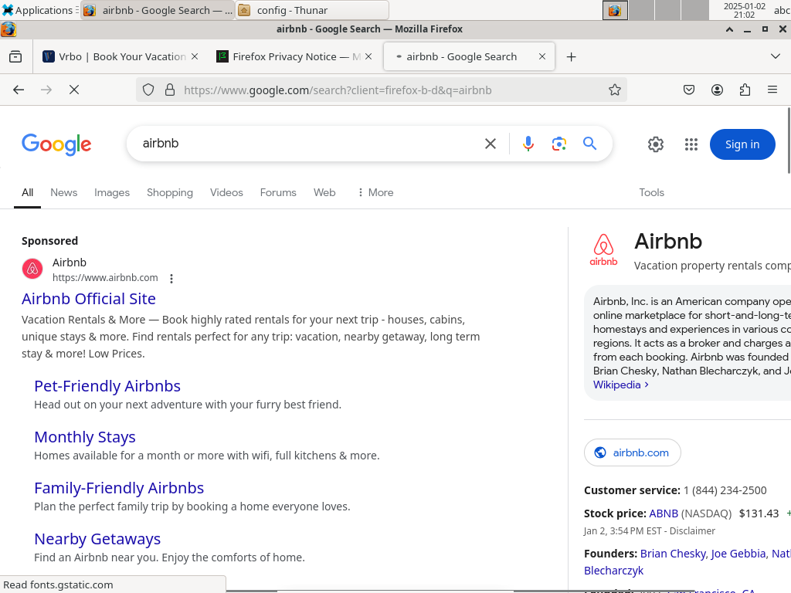
Task: Open Google quick settings gear
Action: (x=655, y=144)
